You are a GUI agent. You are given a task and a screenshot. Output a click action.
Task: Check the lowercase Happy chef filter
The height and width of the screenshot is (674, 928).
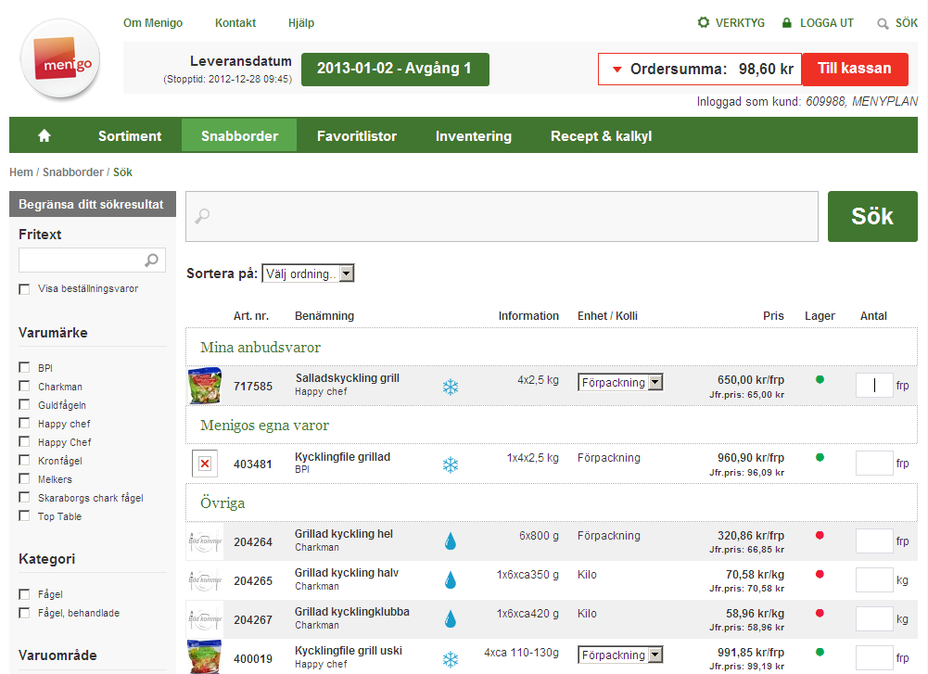coord(24,423)
